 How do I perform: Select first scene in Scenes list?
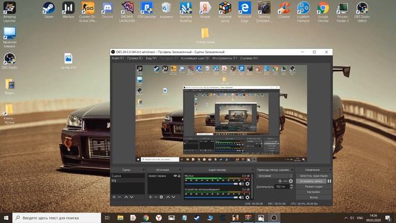coord(128,176)
